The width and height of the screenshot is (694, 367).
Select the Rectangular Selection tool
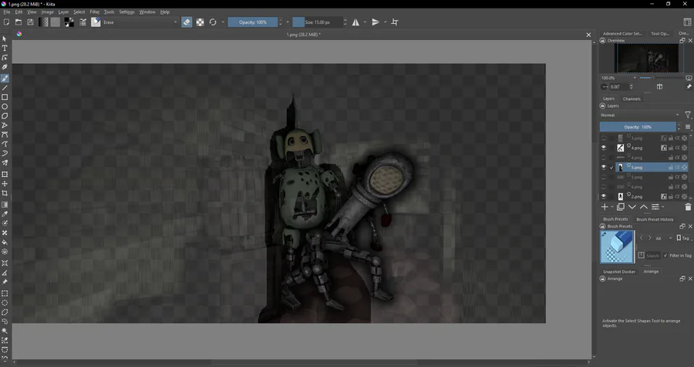click(x=5, y=293)
